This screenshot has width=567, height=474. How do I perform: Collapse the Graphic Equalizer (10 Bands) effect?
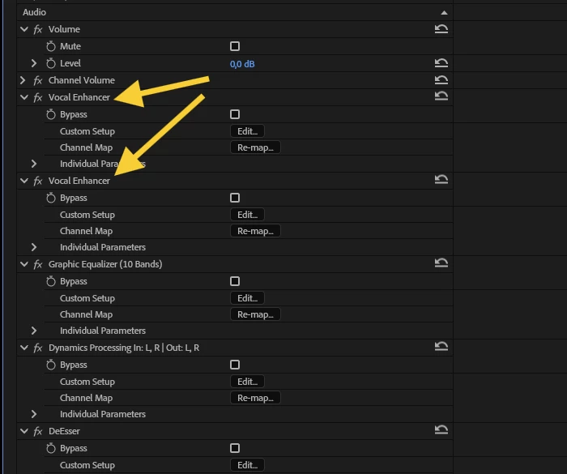click(24, 264)
